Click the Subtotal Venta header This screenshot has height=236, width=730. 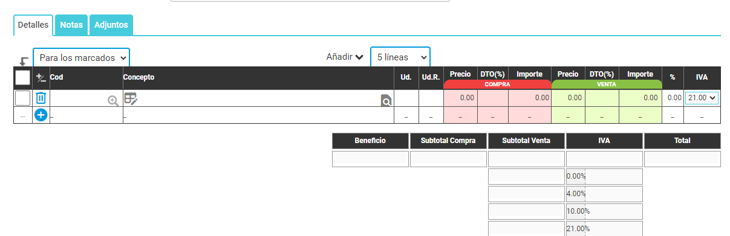(x=526, y=141)
